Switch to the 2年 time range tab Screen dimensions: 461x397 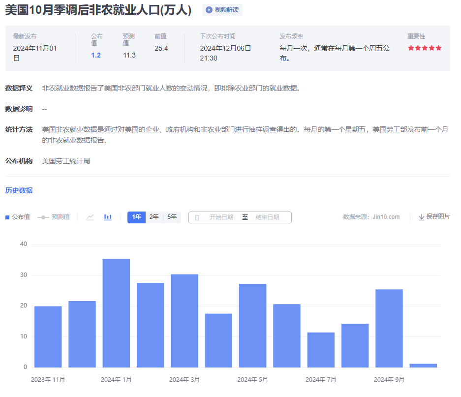pos(154,217)
